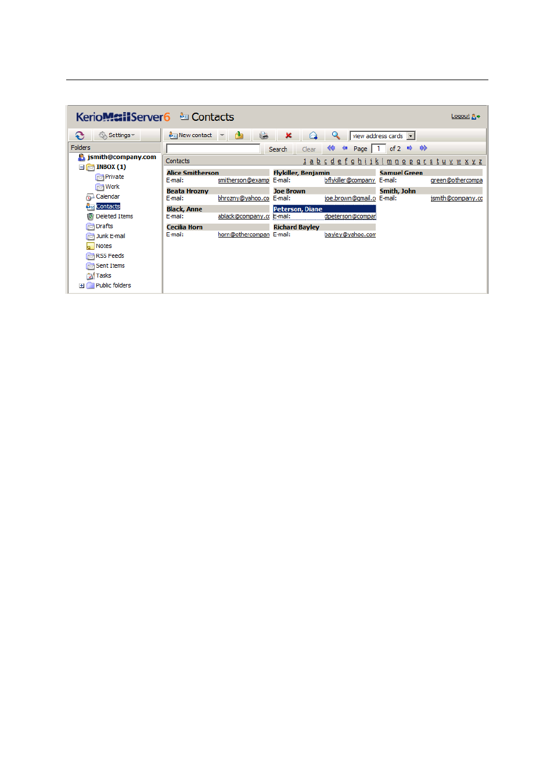Open the view address cards dropdown
The width and height of the screenshot is (554, 784).
[x=383, y=136]
